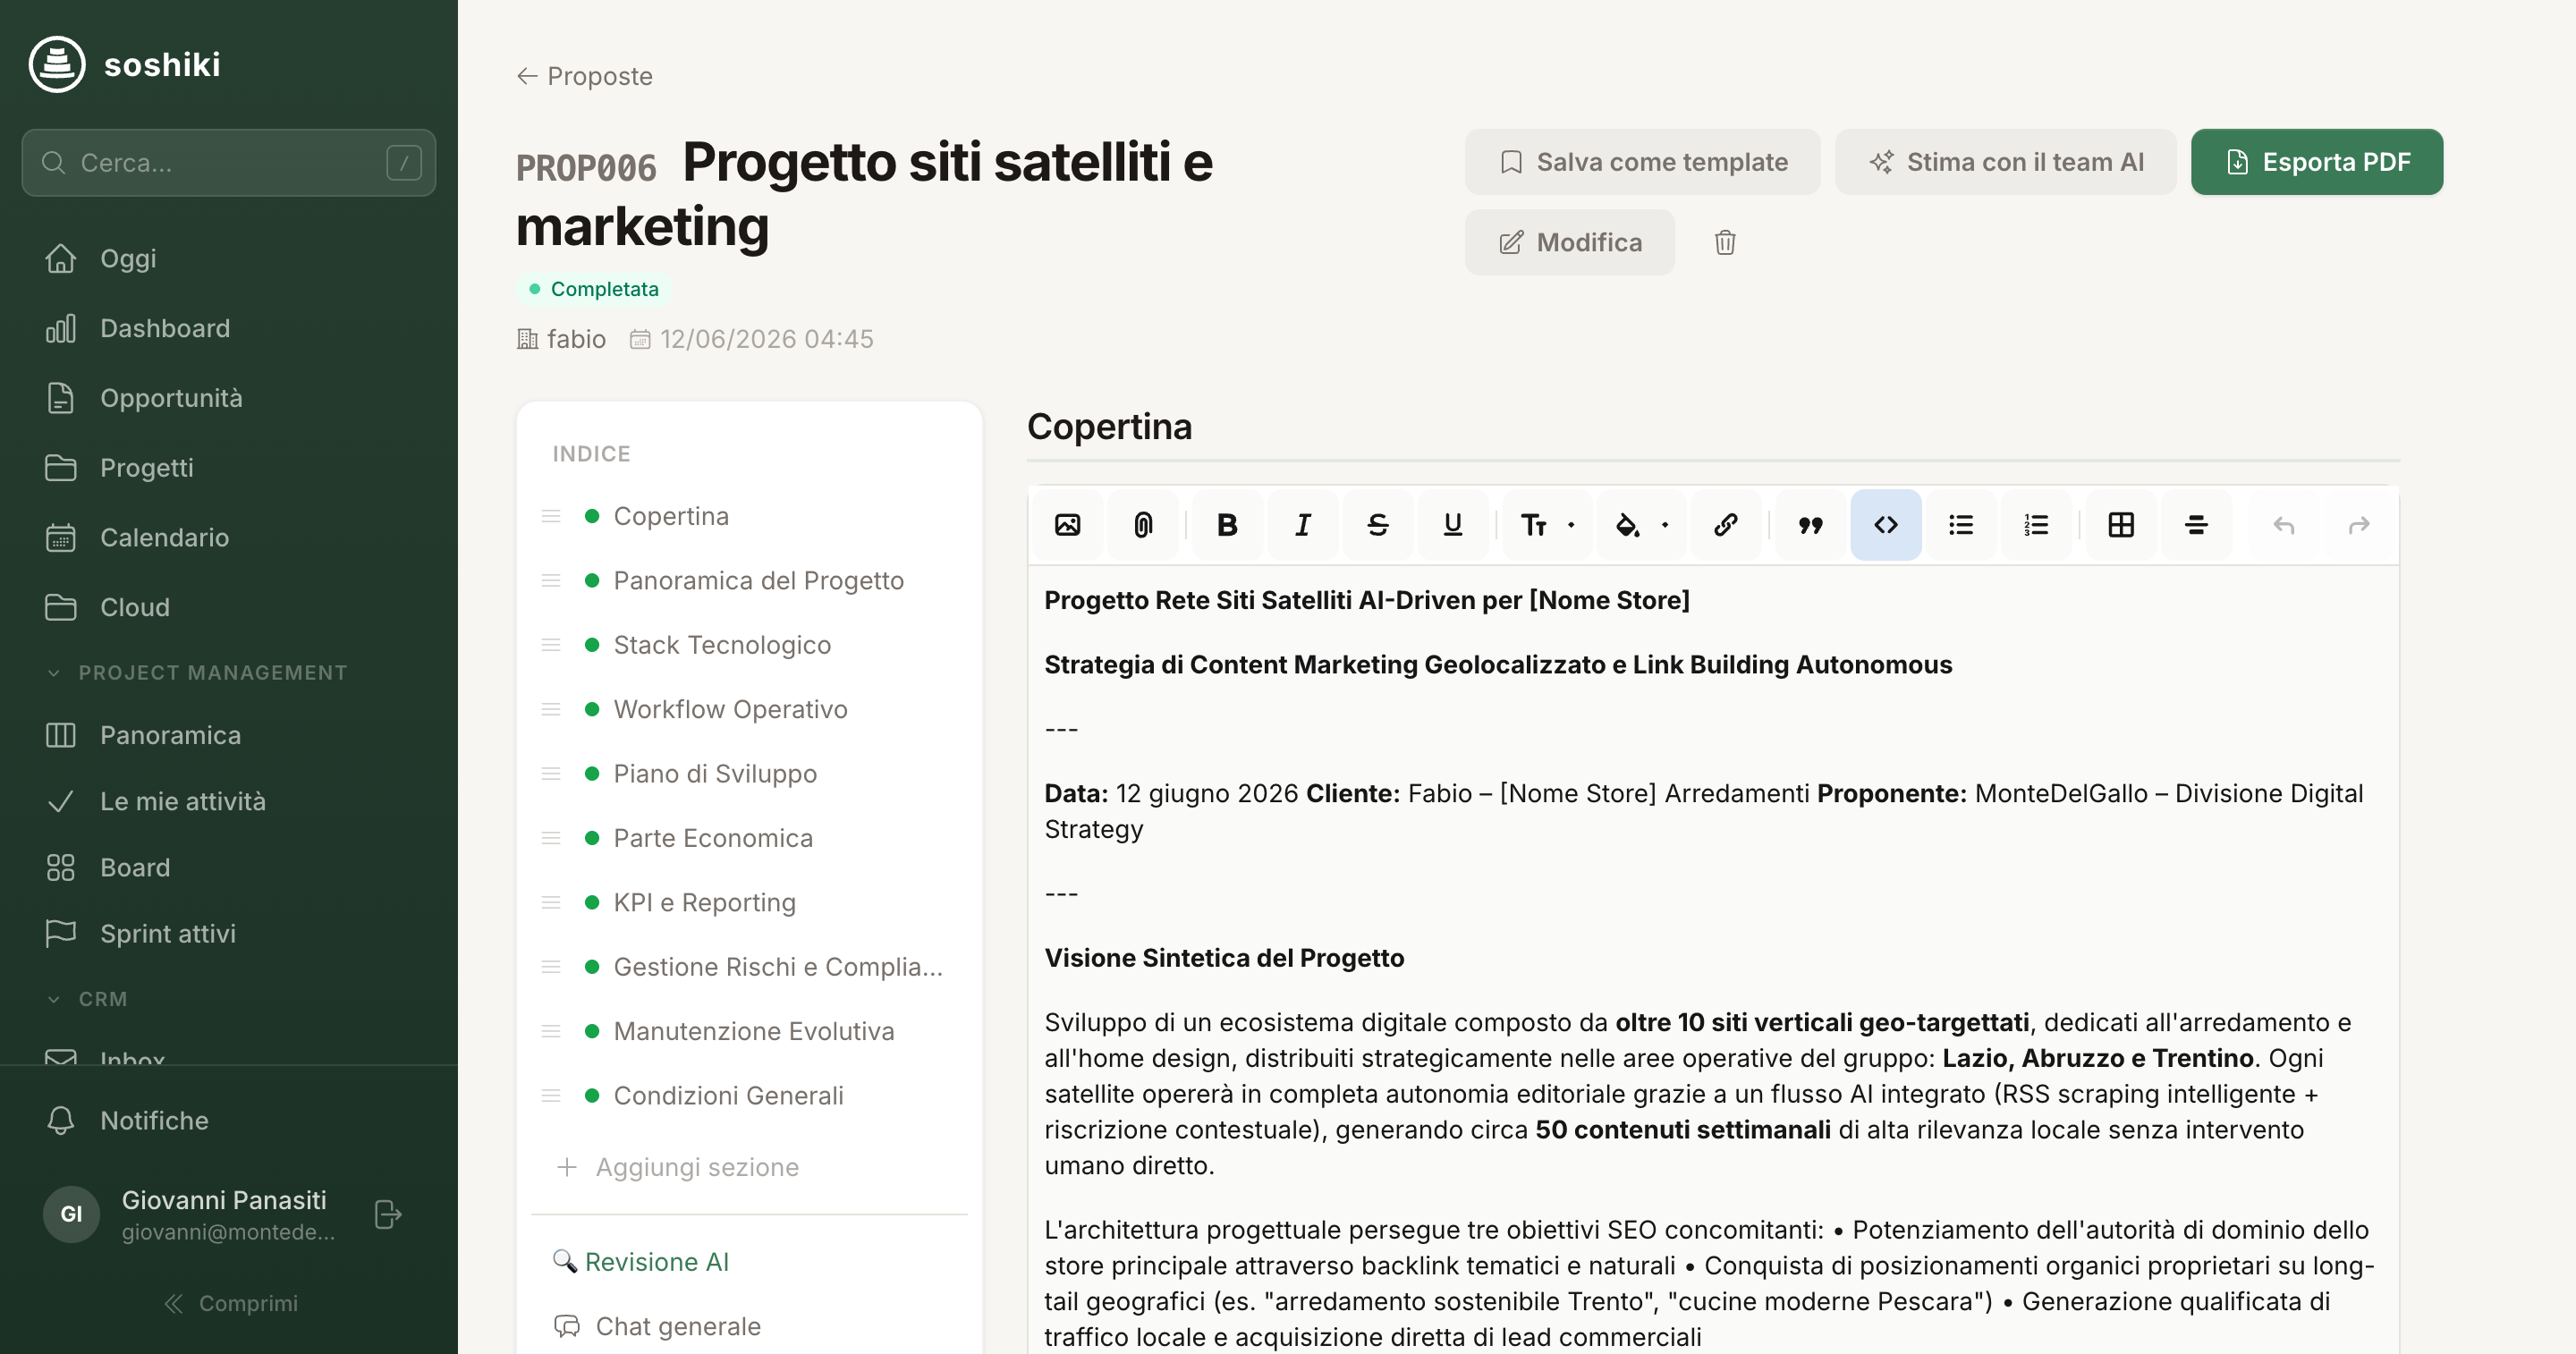This screenshot has width=2576, height=1354.
Task: Insert a bulleted list
Action: (1961, 525)
